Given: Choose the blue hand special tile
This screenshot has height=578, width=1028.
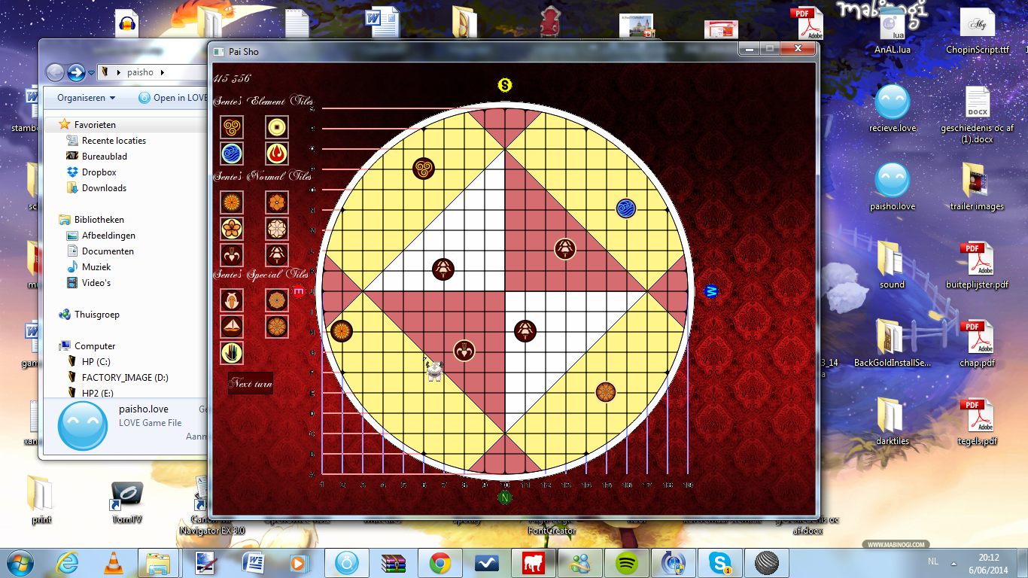Looking at the screenshot, I should pyautogui.click(x=232, y=352).
